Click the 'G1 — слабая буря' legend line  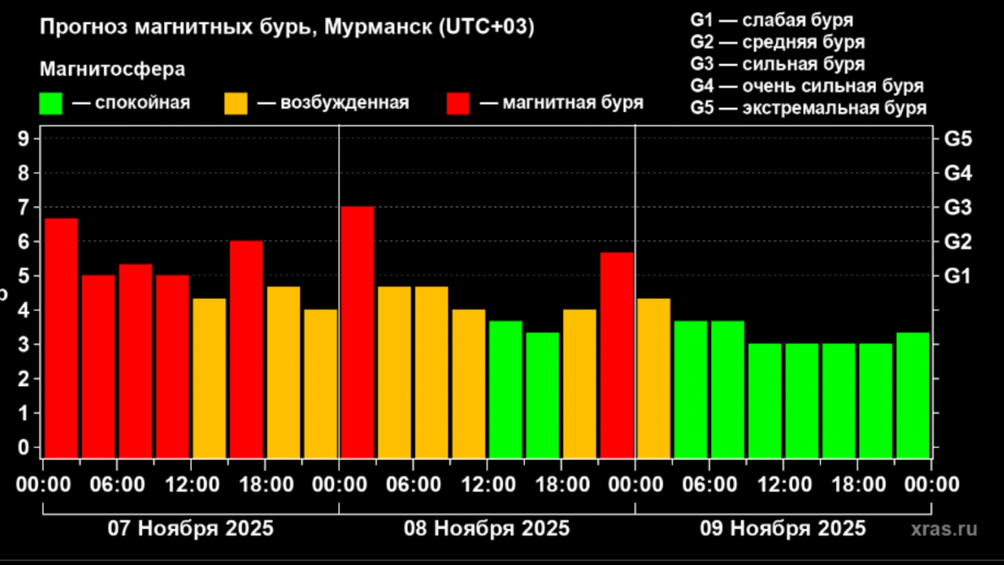coord(771,20)
